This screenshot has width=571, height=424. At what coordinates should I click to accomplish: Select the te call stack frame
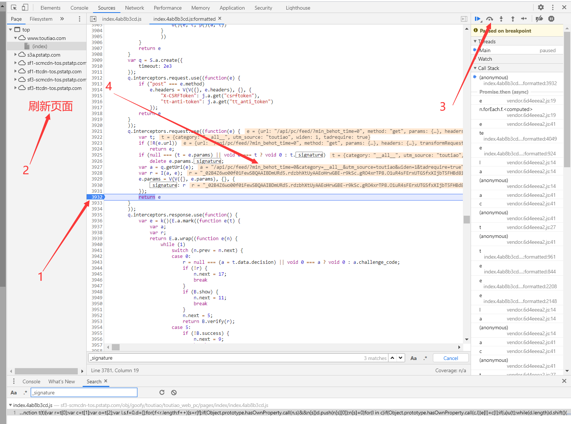pyautogui.click(x=517, y=136)
